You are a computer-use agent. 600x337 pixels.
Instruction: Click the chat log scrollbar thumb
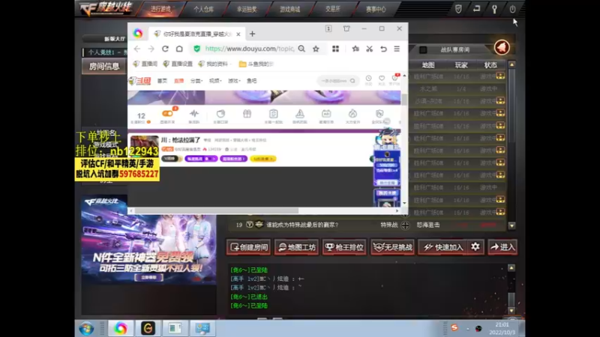[511, 299]
